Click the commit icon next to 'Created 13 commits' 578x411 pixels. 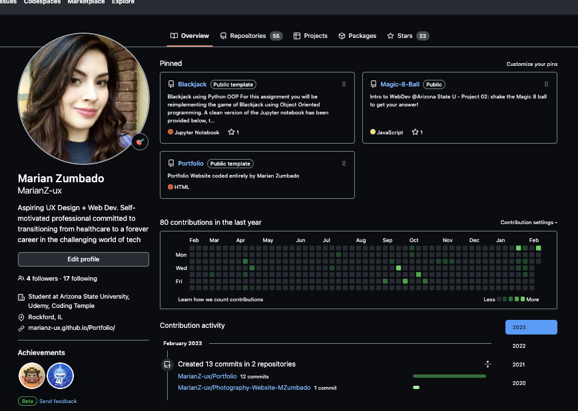pyautogui.click(x=167, y=364)
